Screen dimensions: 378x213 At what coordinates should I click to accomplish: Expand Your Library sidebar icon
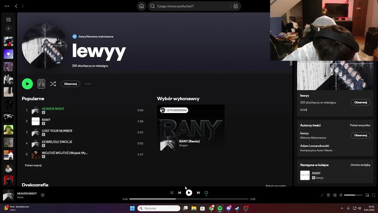[8, 20]
